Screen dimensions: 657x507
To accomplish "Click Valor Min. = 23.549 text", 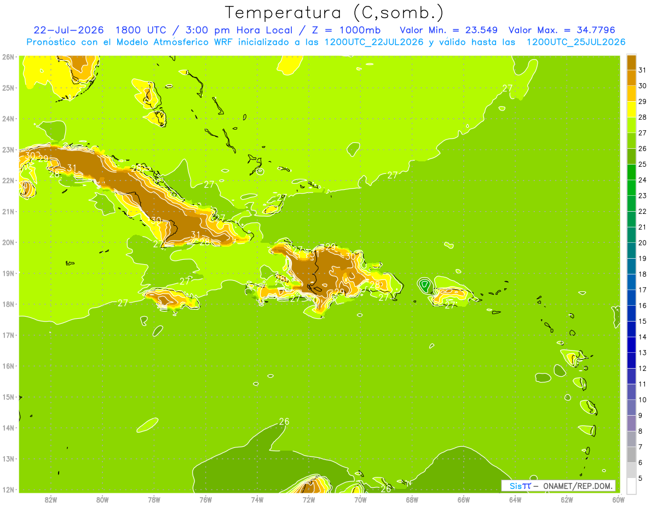I will coord(448,30).
